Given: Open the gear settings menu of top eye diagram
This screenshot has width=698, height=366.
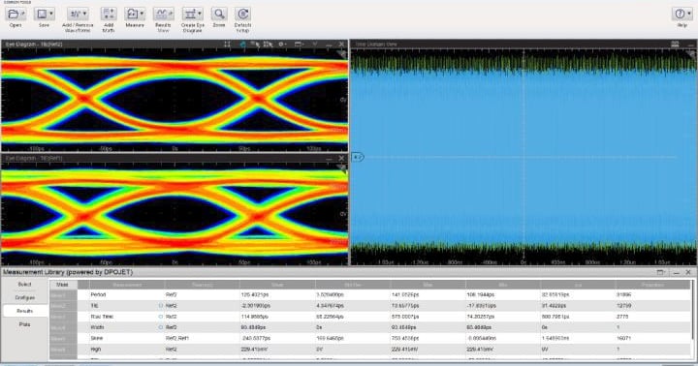Looking at the screenshot, I should point(282,44).
